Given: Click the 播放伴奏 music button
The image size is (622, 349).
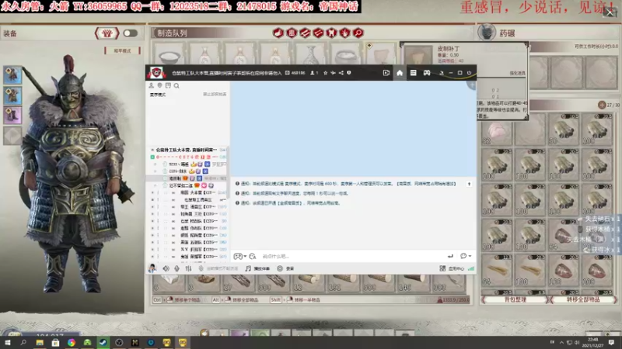Looking at the screenshot, I should (x=258, y=268).
